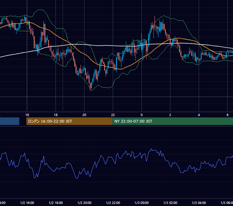Click the 1/2 20:00 time label

84,203
